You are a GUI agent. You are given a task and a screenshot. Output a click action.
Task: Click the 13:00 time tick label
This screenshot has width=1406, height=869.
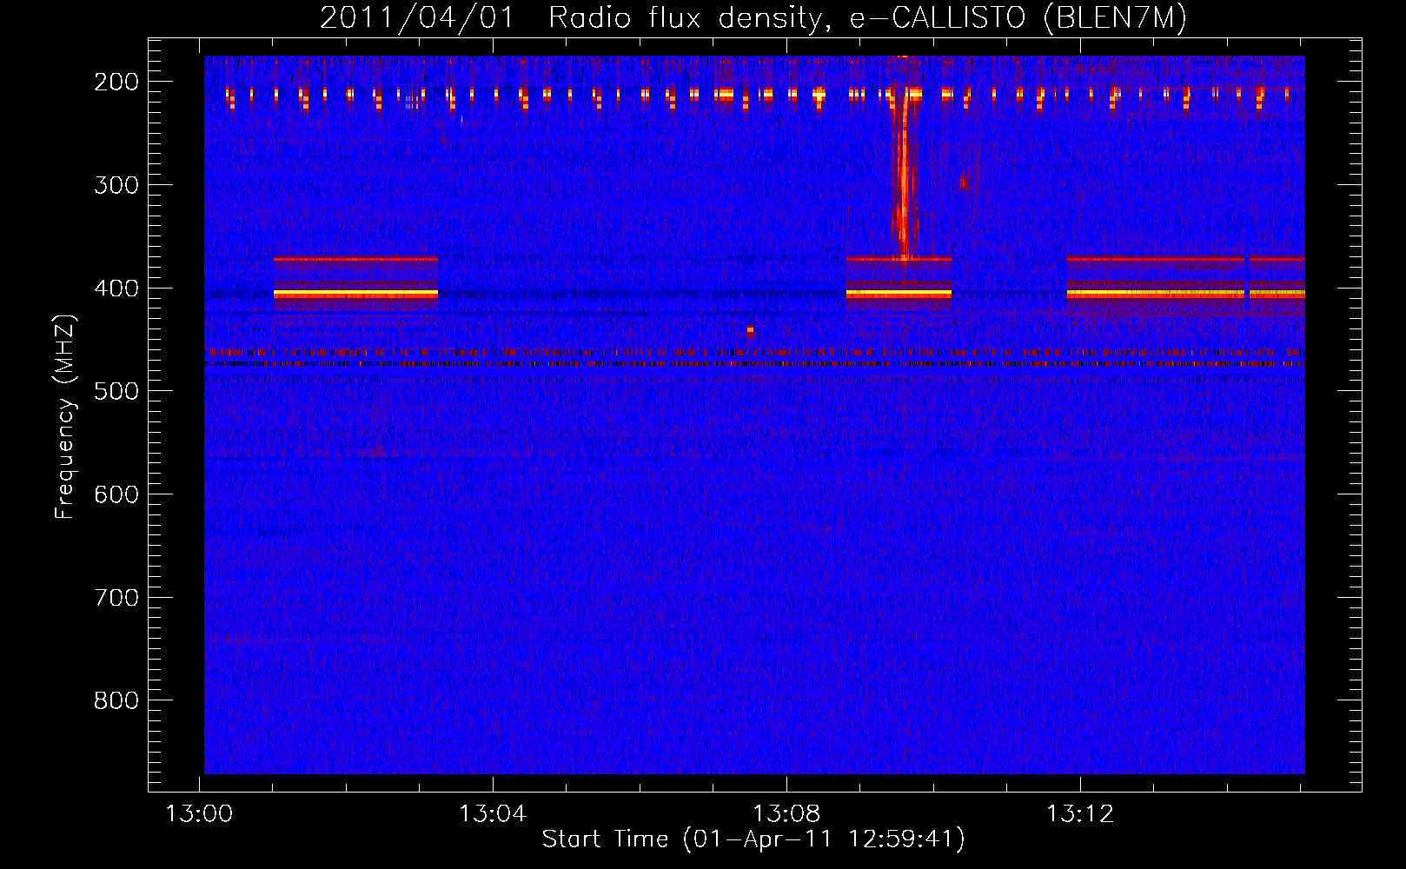pyautogui.click(x=200, y=814)
